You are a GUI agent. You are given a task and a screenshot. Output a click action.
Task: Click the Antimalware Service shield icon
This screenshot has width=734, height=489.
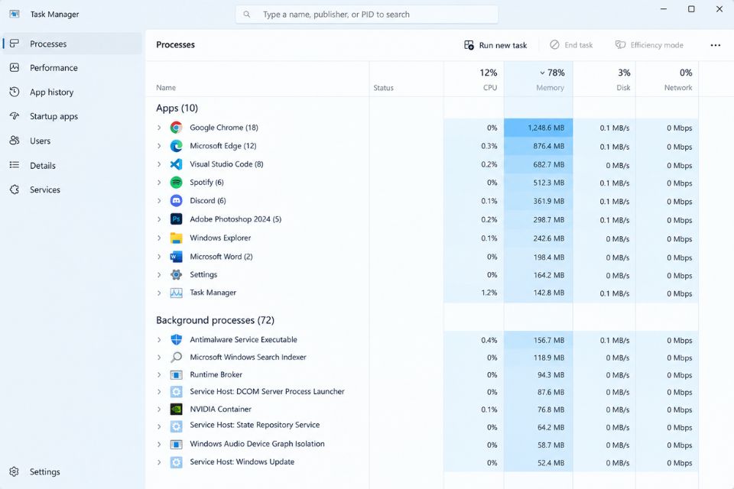176,340
